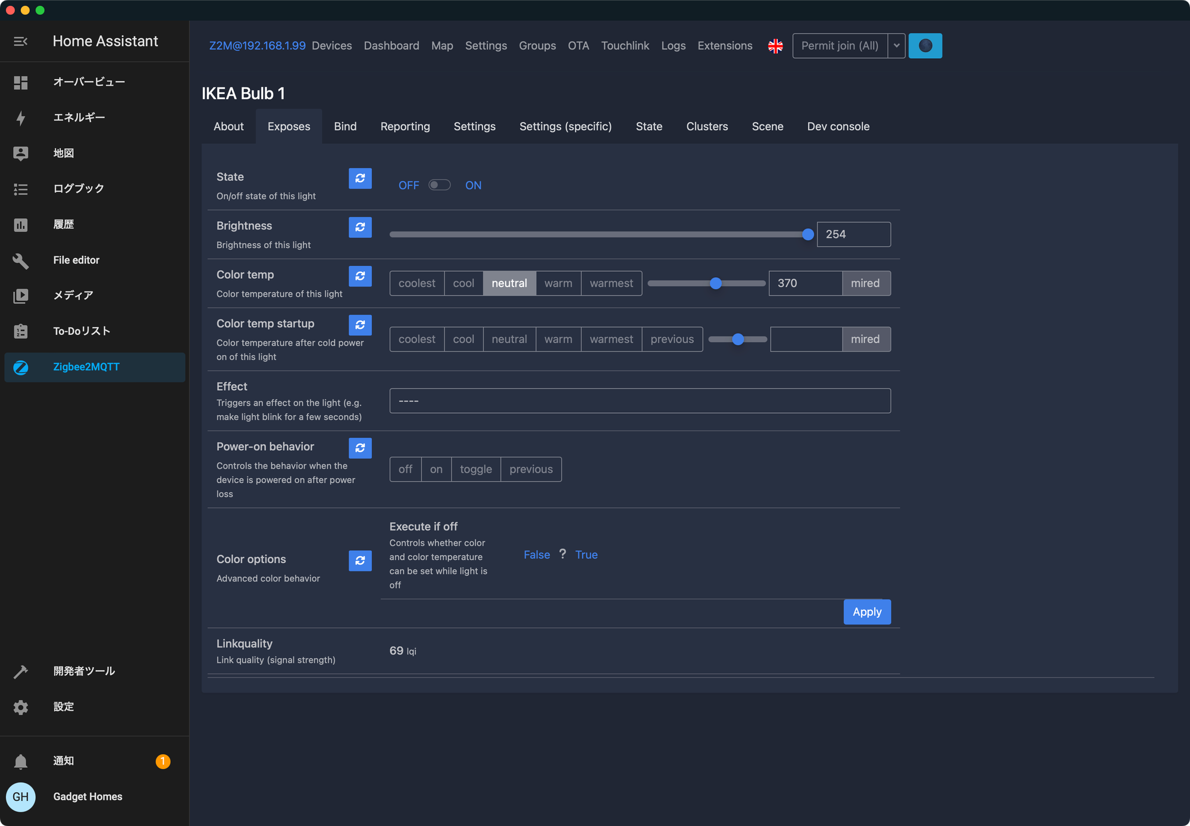Screen dimensions: 1190x826
Task: Clear Execute if off with question mark
Action: 563,554
